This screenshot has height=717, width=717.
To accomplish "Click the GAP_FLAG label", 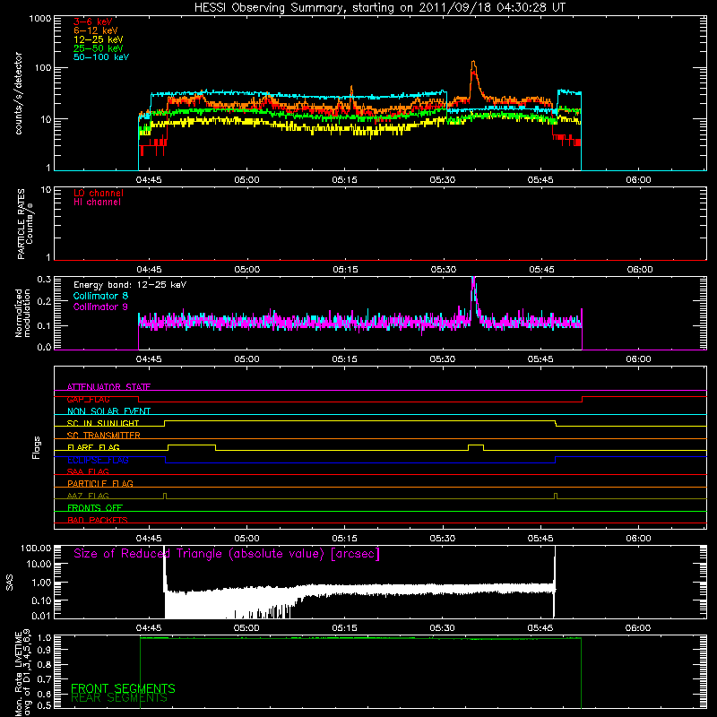I will coord(88,399).
